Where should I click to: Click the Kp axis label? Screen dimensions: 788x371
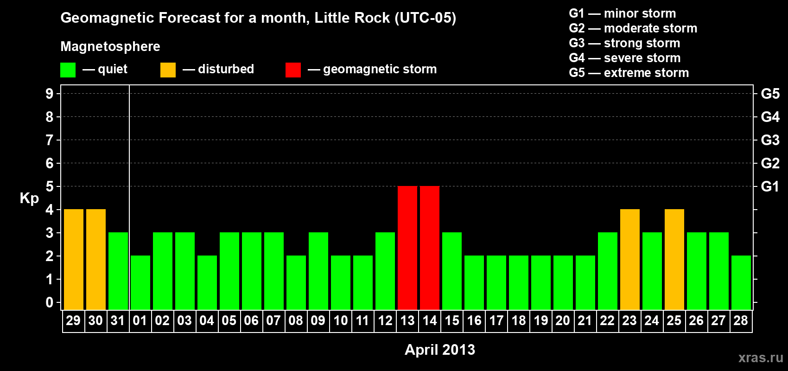click(29, 198)
